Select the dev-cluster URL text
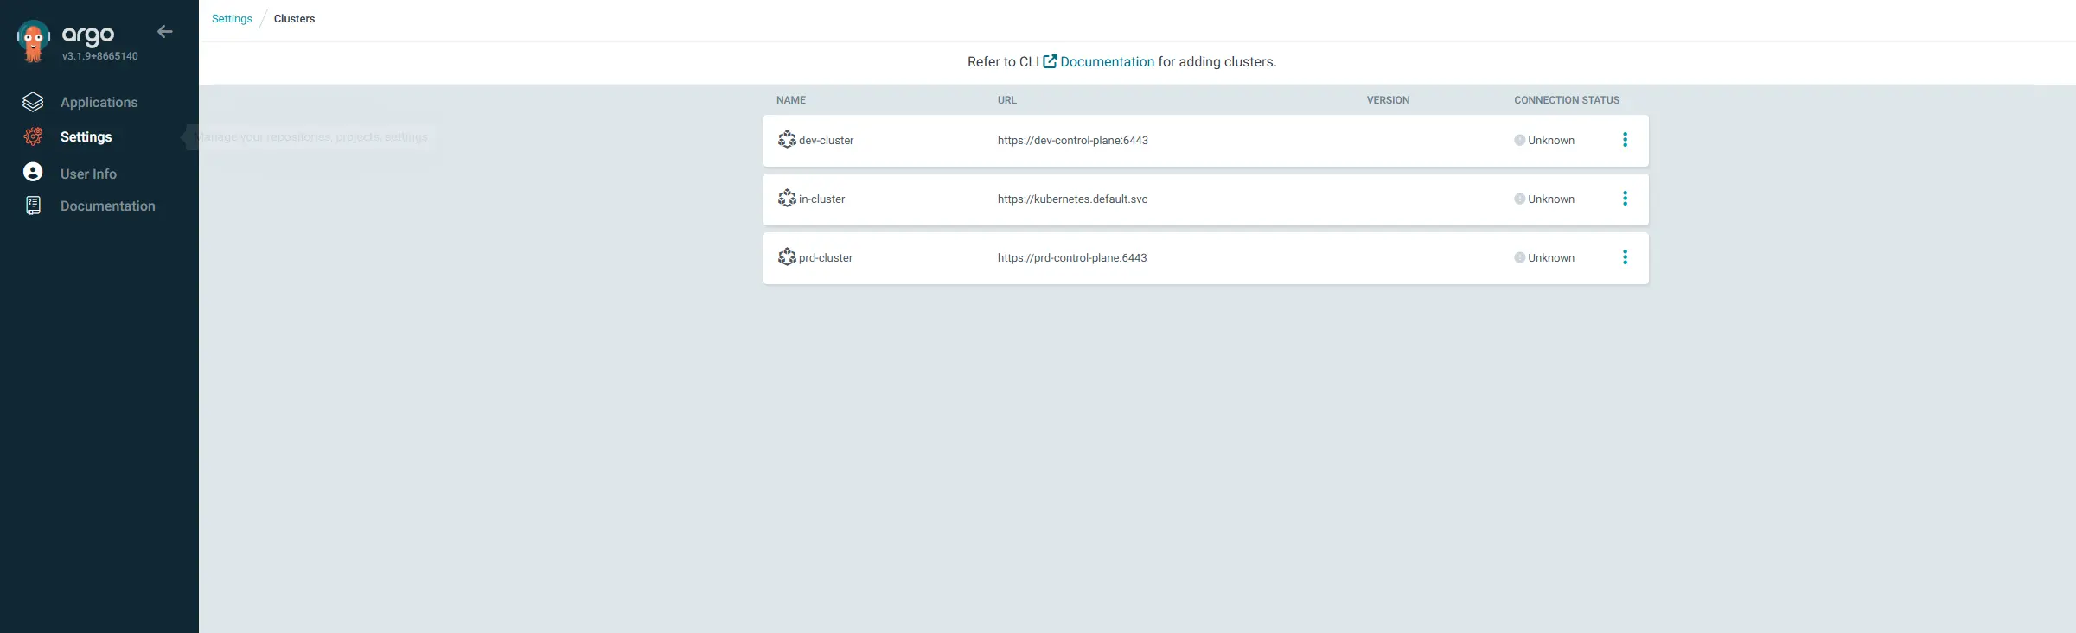 click(x=1072, y=140)
